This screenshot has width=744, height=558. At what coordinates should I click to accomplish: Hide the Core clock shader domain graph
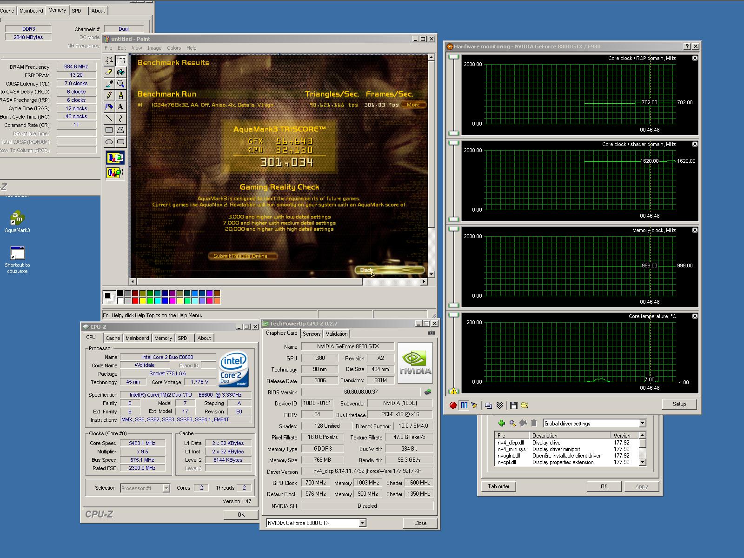pos(695,144)
